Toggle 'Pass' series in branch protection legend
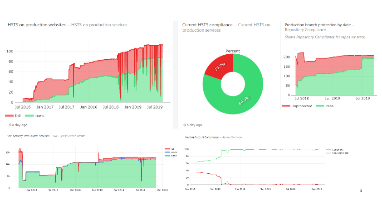The width and height of the screenshot is (382, 214). (325, 106)
